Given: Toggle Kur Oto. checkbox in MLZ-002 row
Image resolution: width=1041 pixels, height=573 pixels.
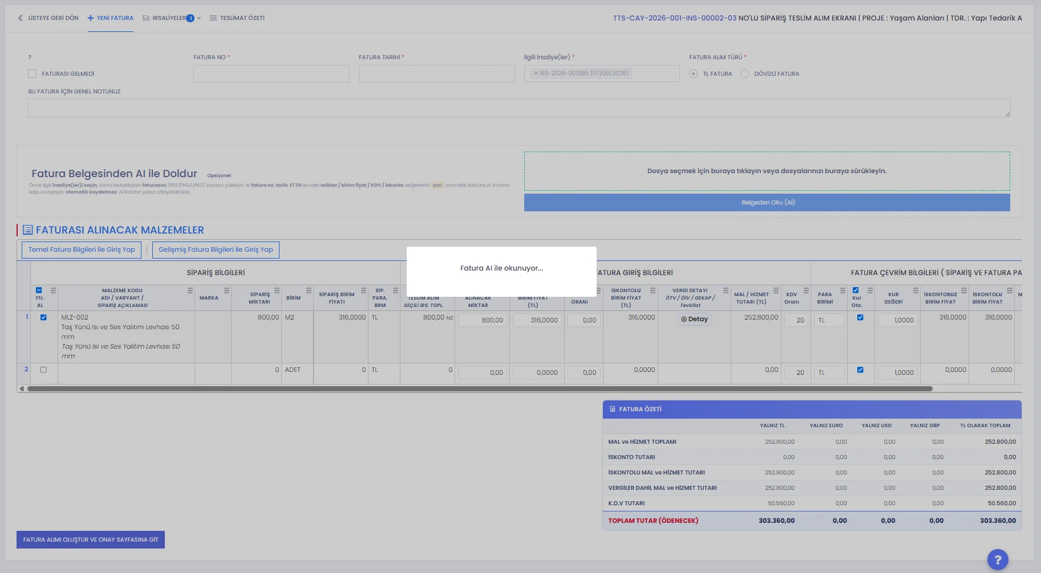Looking at the screenshot, I should click(860, 318).
